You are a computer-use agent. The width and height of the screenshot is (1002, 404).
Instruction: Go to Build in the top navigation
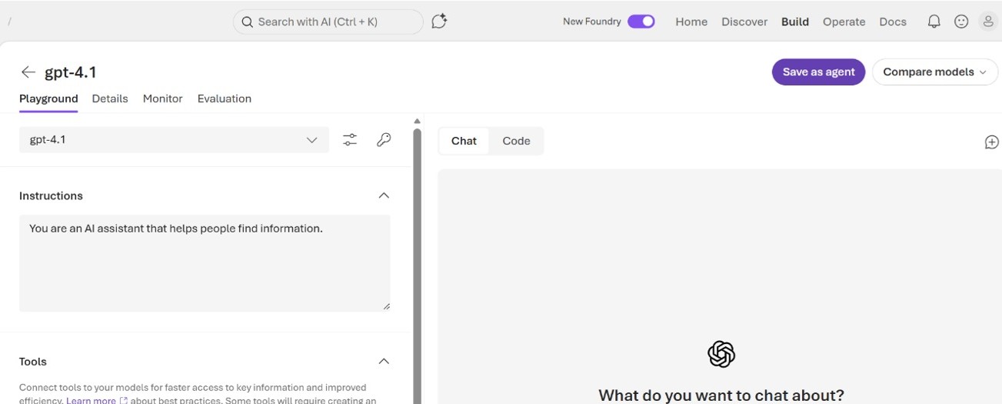click(x=795, y=22)
